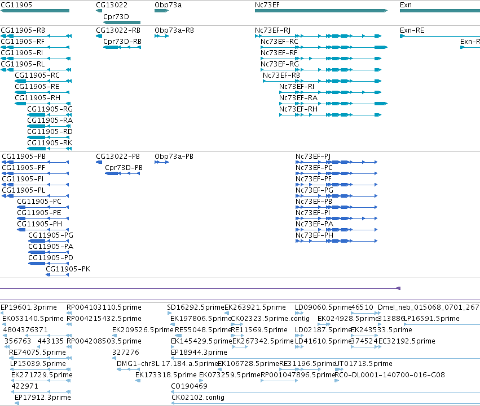Select protein Nc73EF-PI
This screenshot has width=480, height=406.
(336, 218)
